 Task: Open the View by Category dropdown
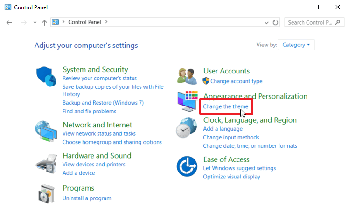(x=297, y=45)
